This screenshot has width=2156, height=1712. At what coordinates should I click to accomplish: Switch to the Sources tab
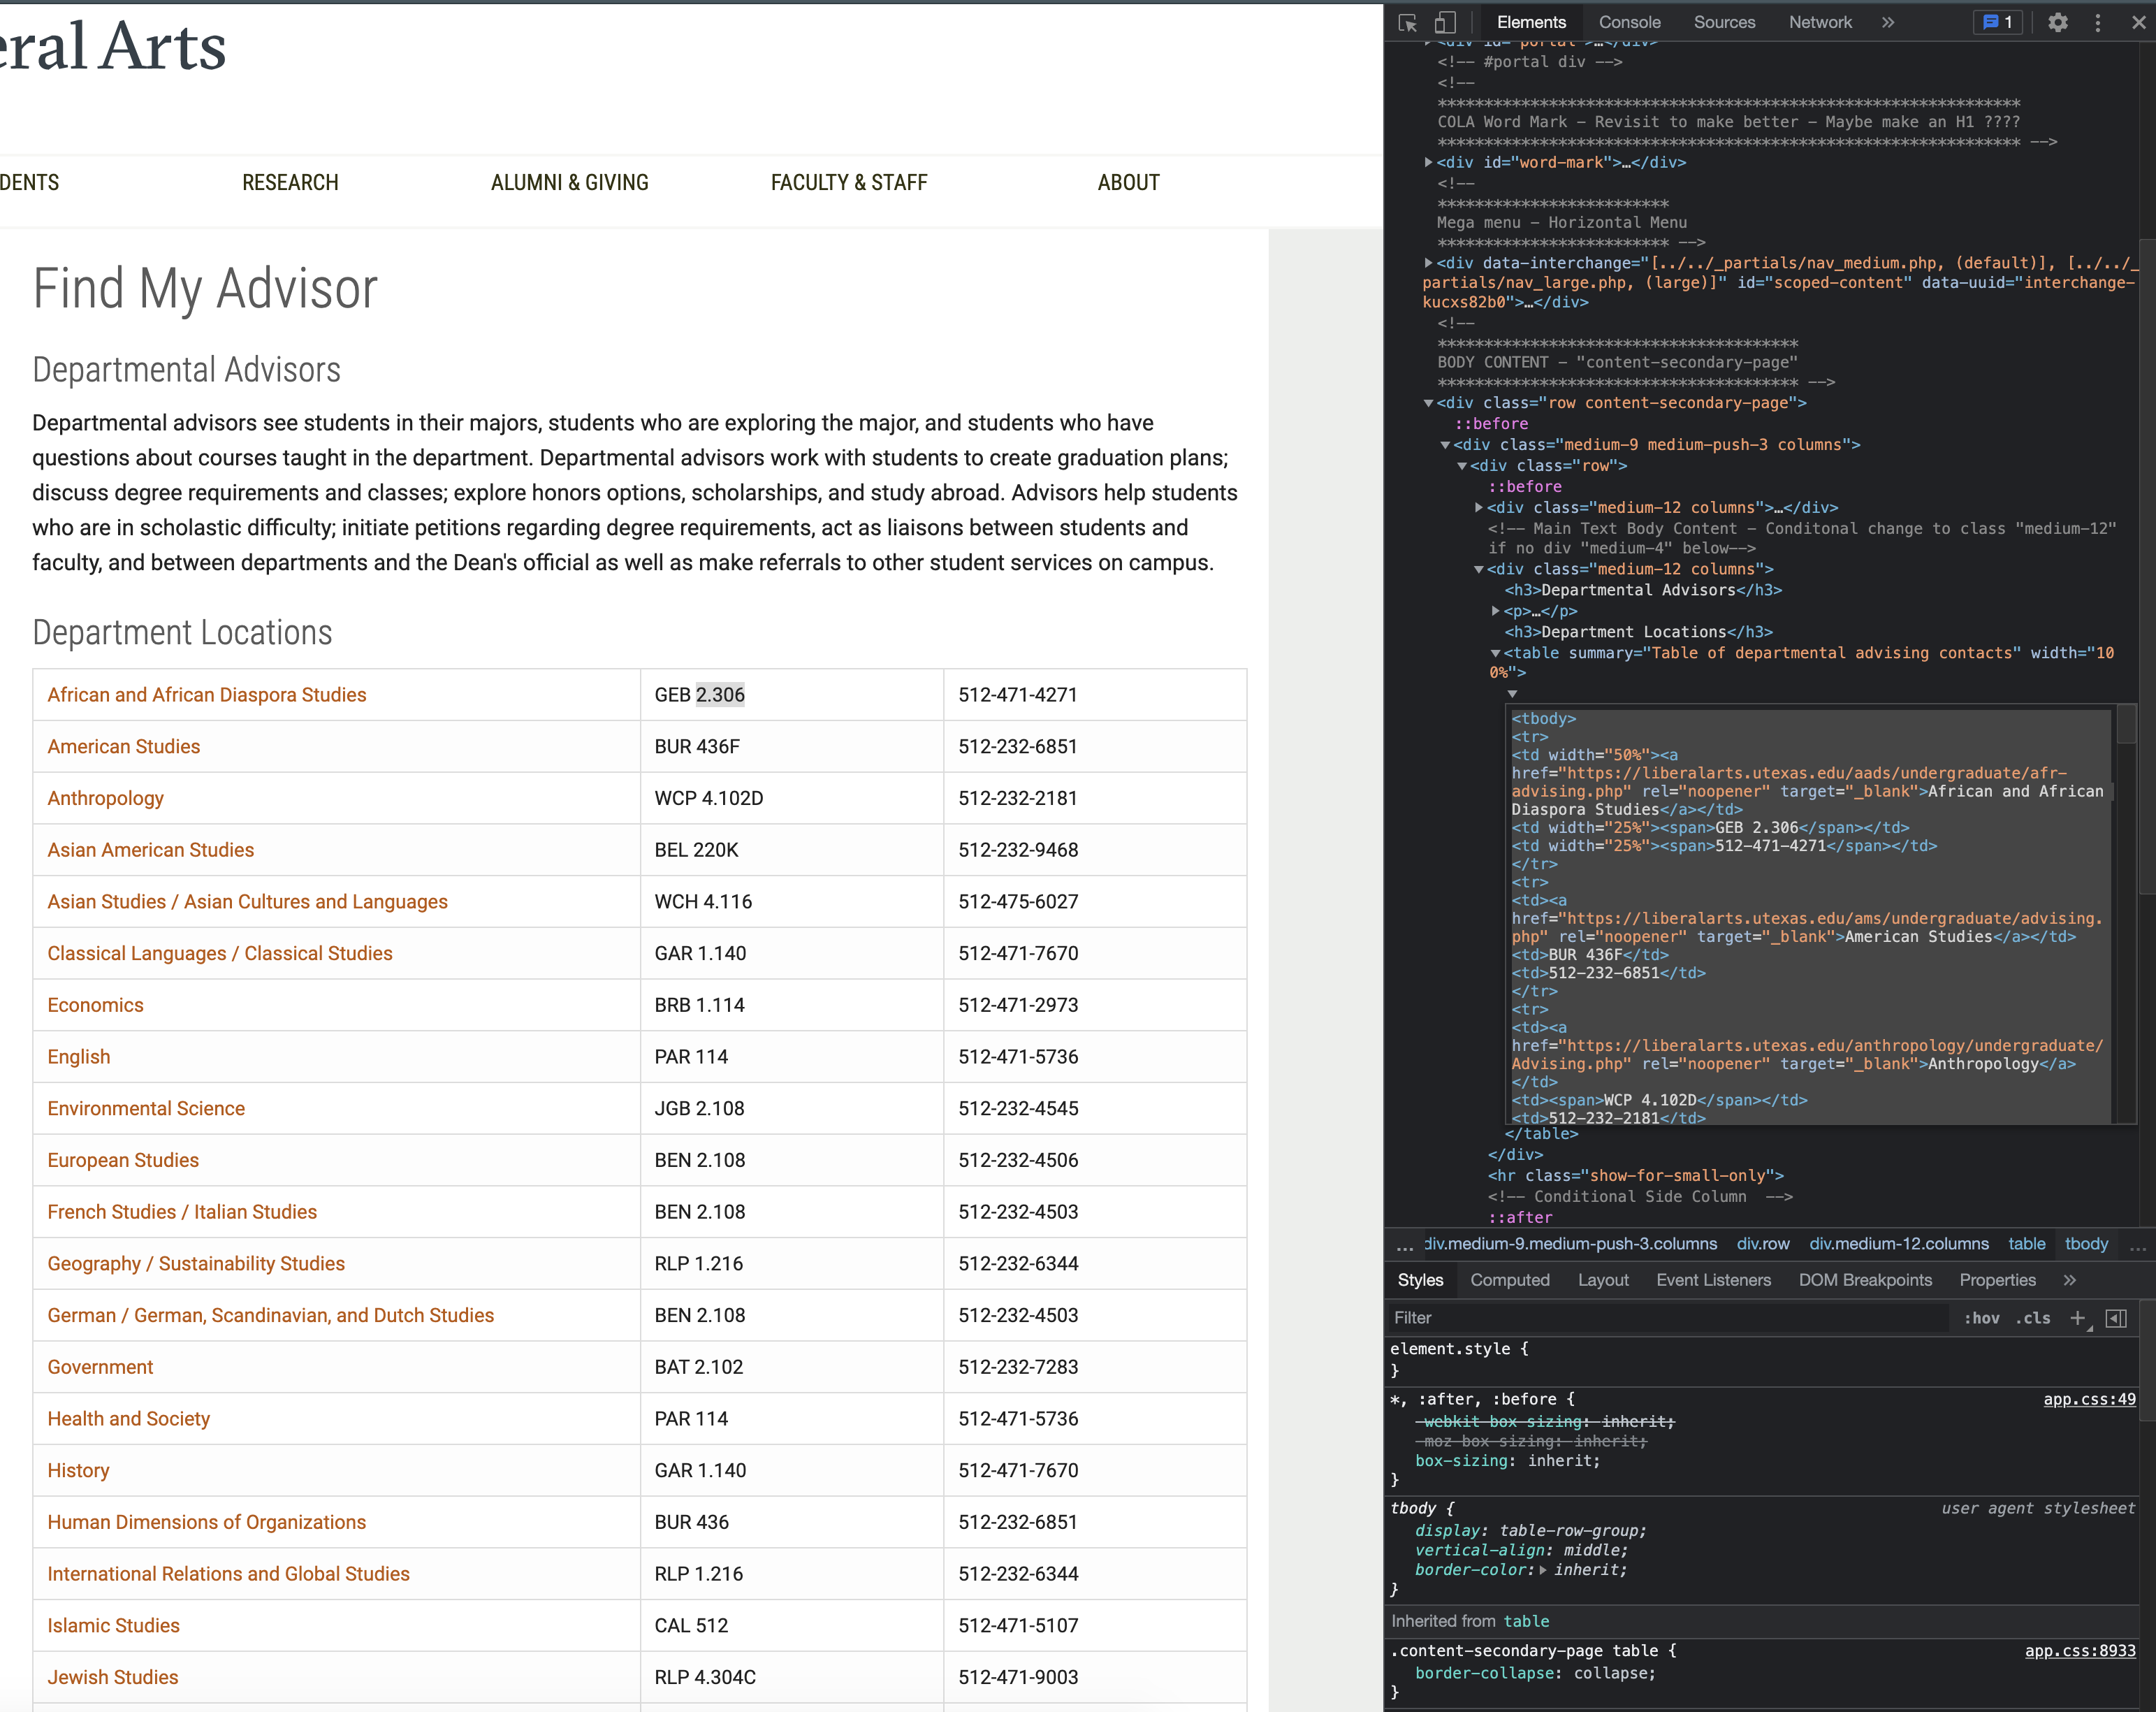click(1724, 22)
